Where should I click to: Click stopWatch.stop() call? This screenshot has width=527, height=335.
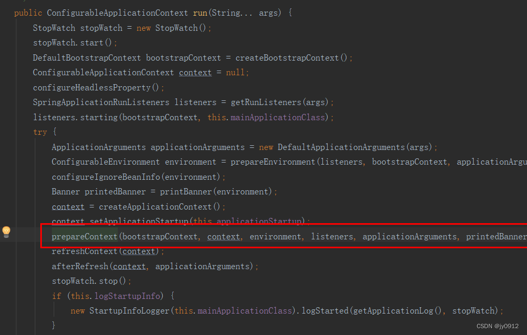[x=89, y=281]
